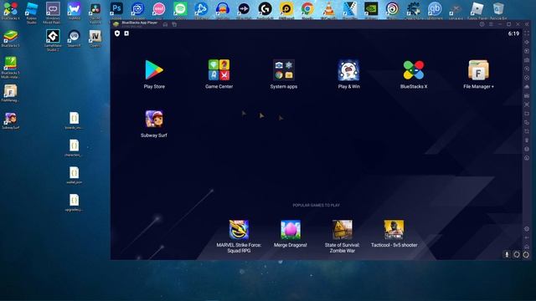Click the 6:19 clock in status bar

click(x=513, y=33)
